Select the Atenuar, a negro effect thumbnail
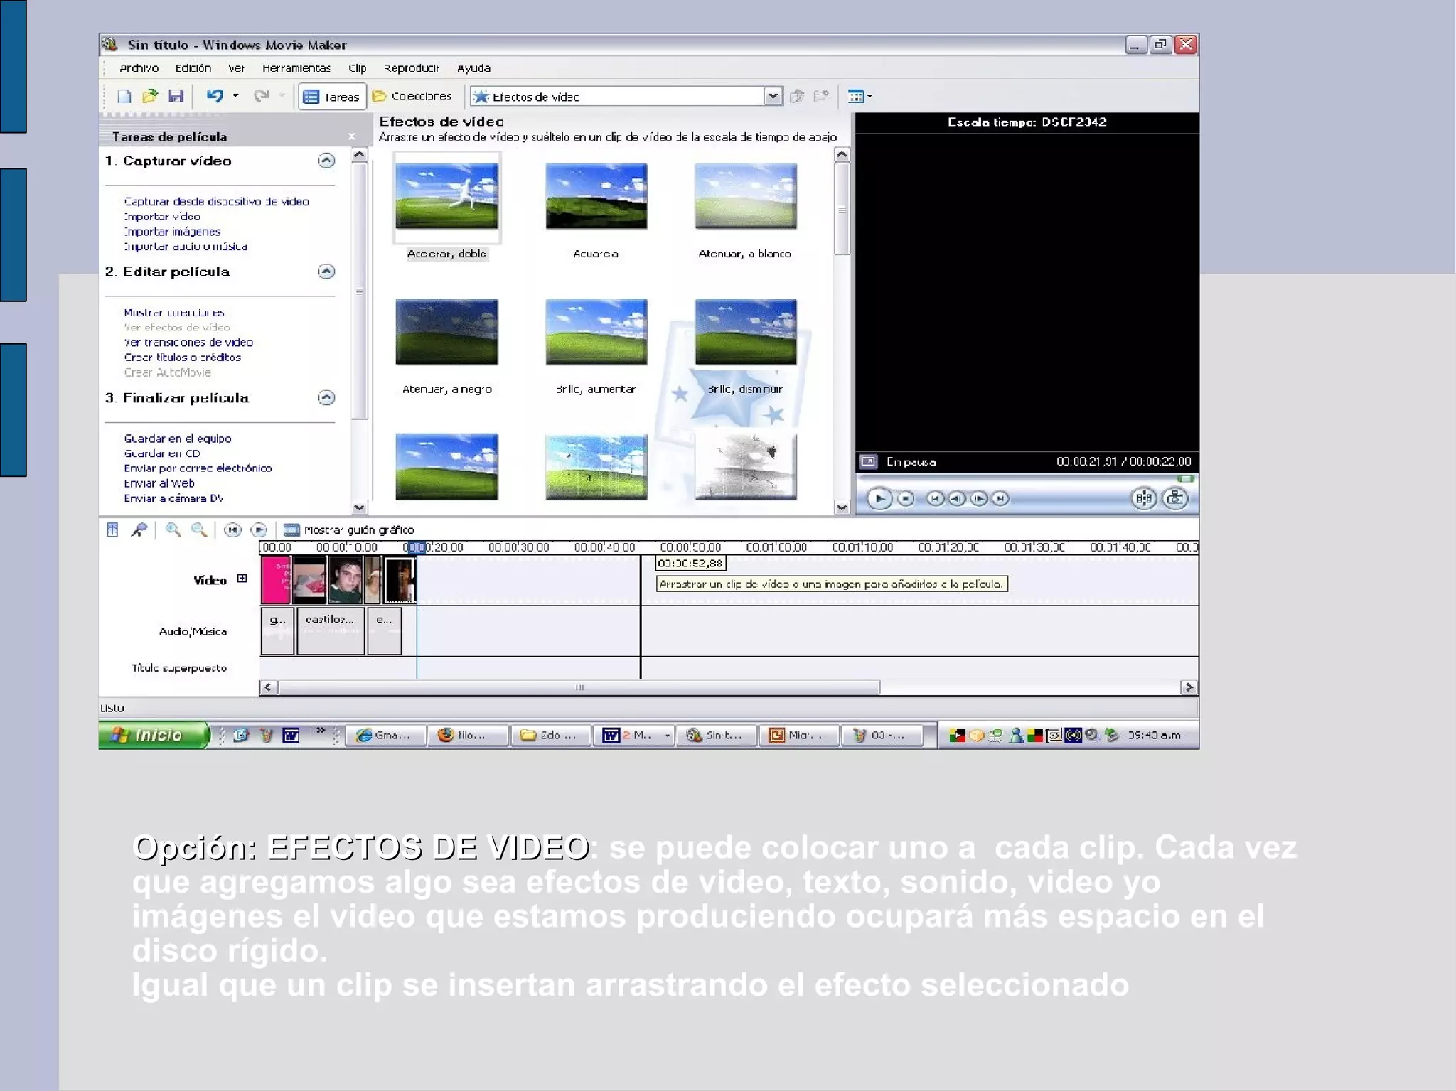The width and height of the screenshot is (1456, 1091). (446, 332)
